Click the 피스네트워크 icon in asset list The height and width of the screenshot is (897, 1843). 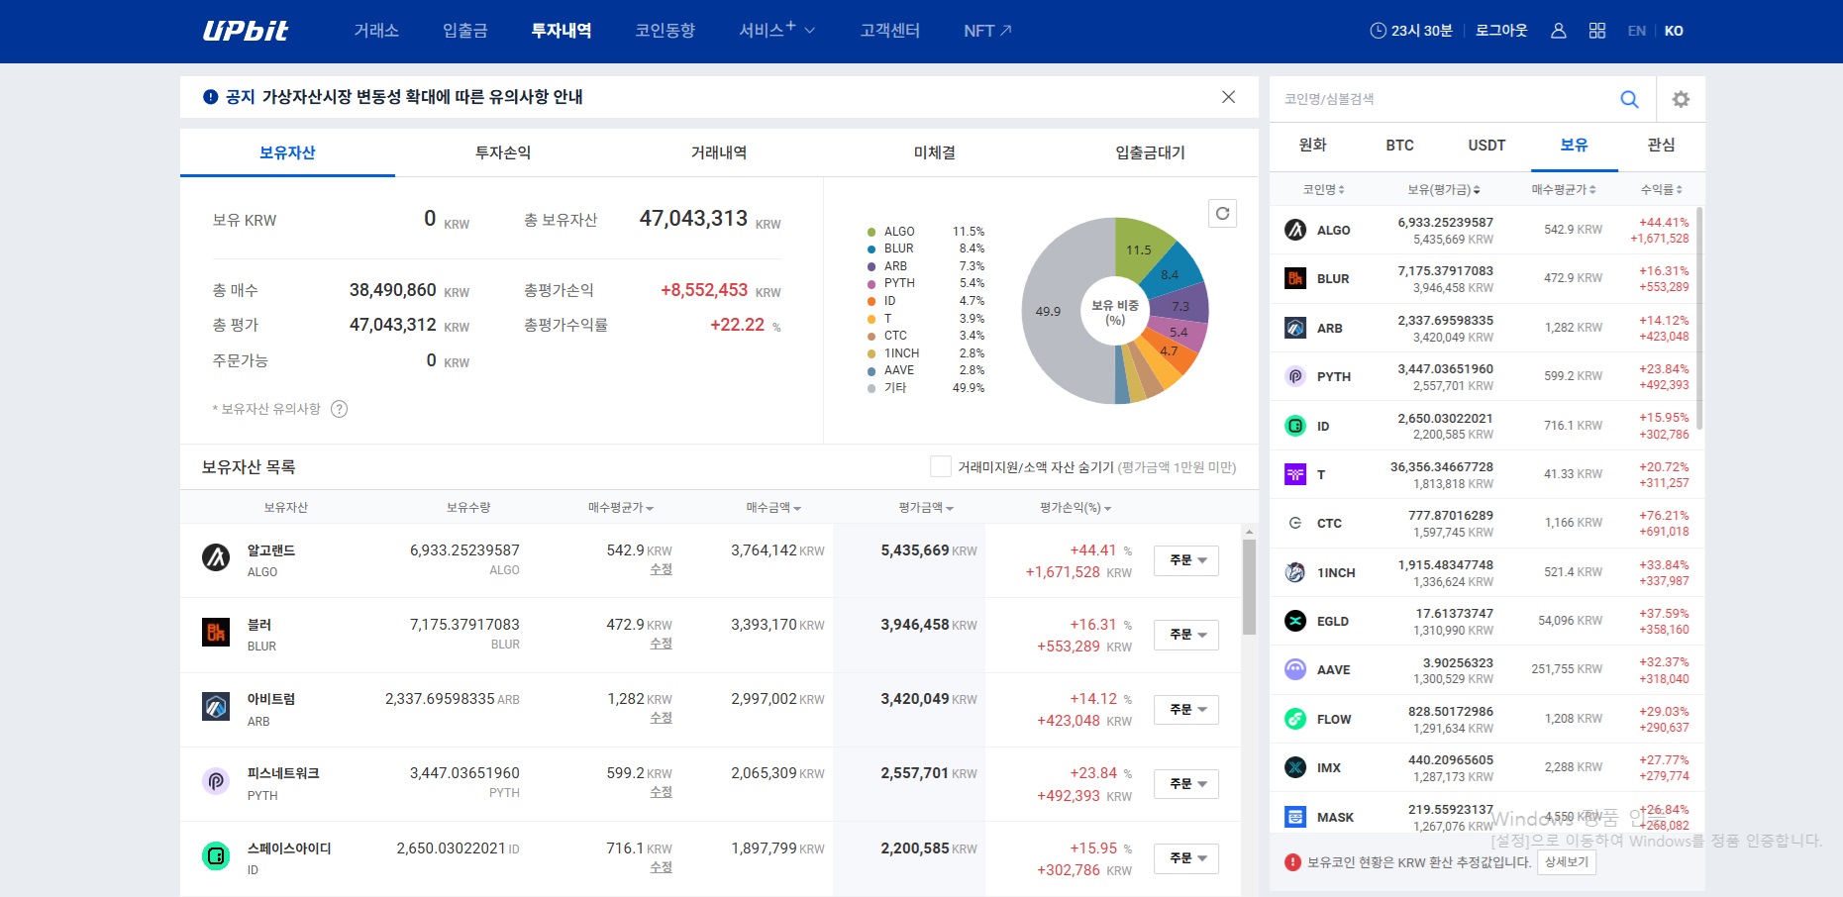(216, 781)
